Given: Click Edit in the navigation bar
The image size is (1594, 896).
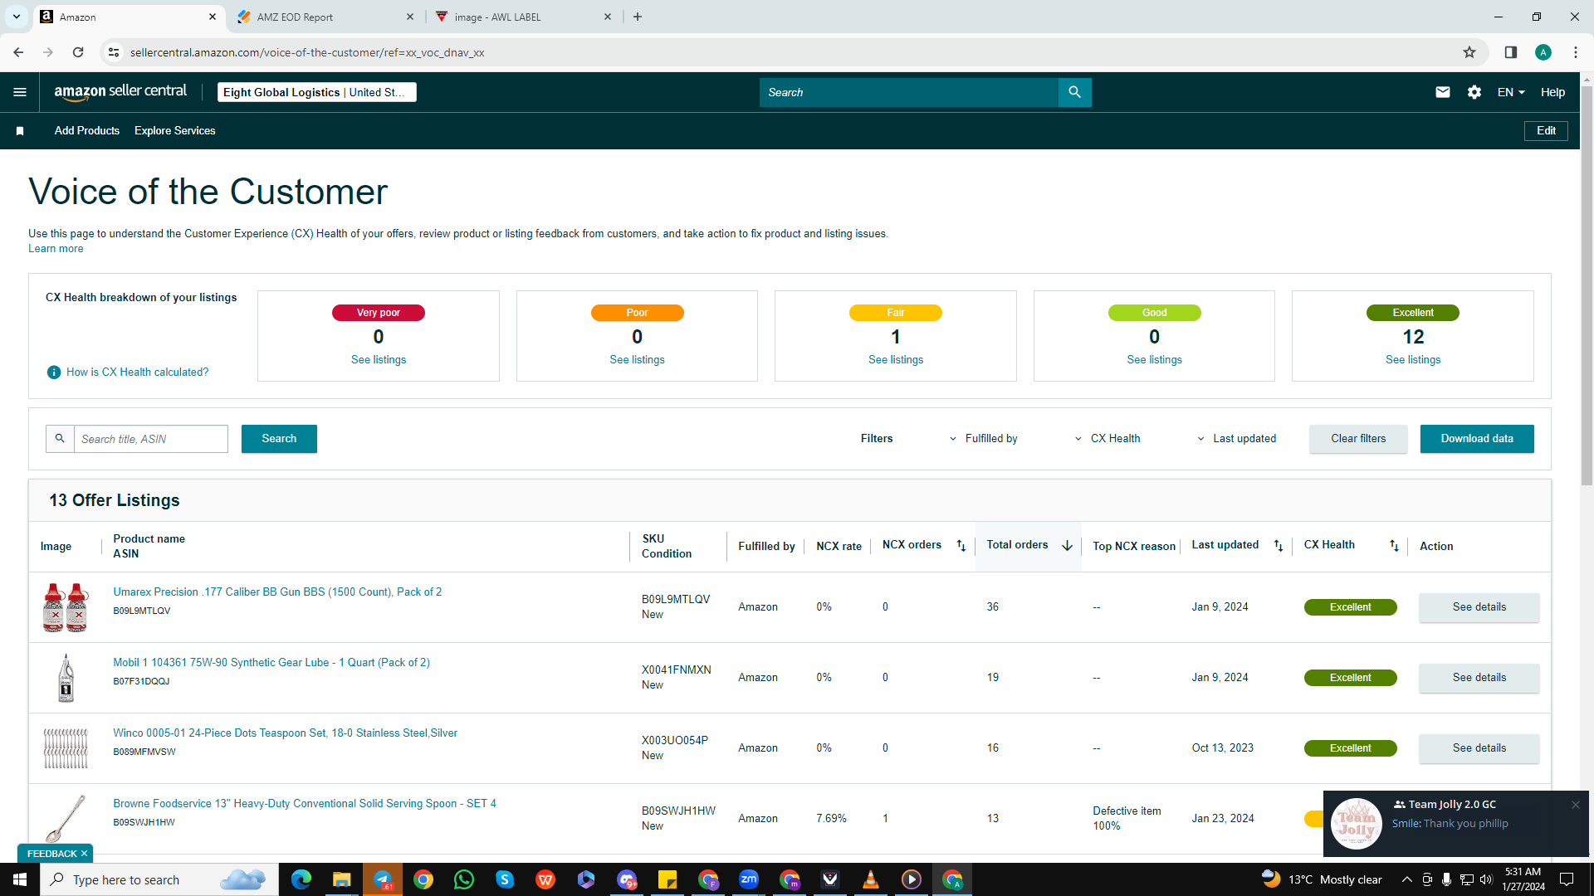Looking at the screenshot, I should (x=1546, y=131).
